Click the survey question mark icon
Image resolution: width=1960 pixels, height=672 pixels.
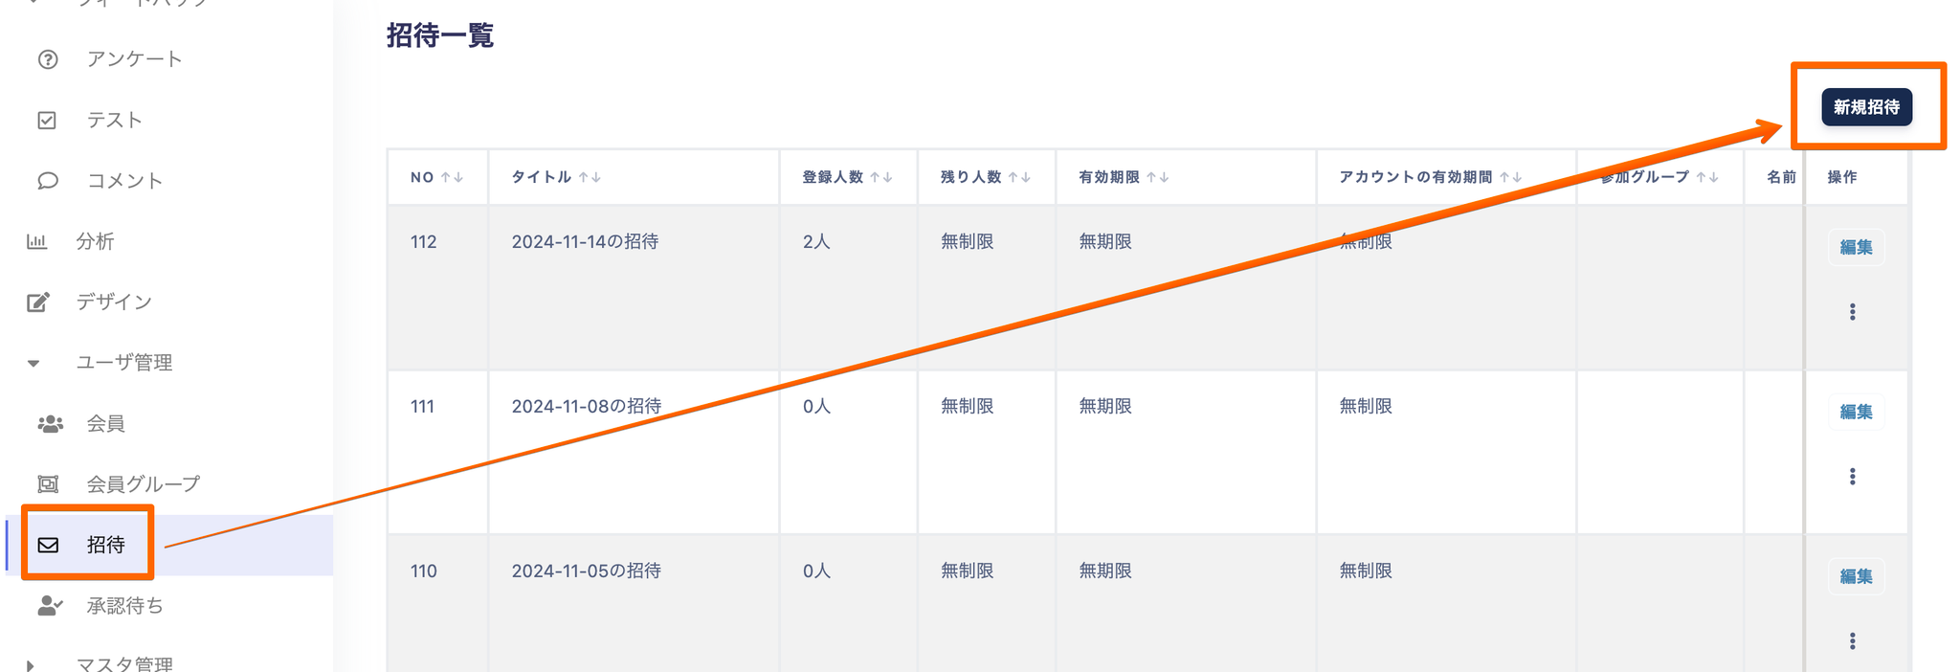[x=48, y=59]
